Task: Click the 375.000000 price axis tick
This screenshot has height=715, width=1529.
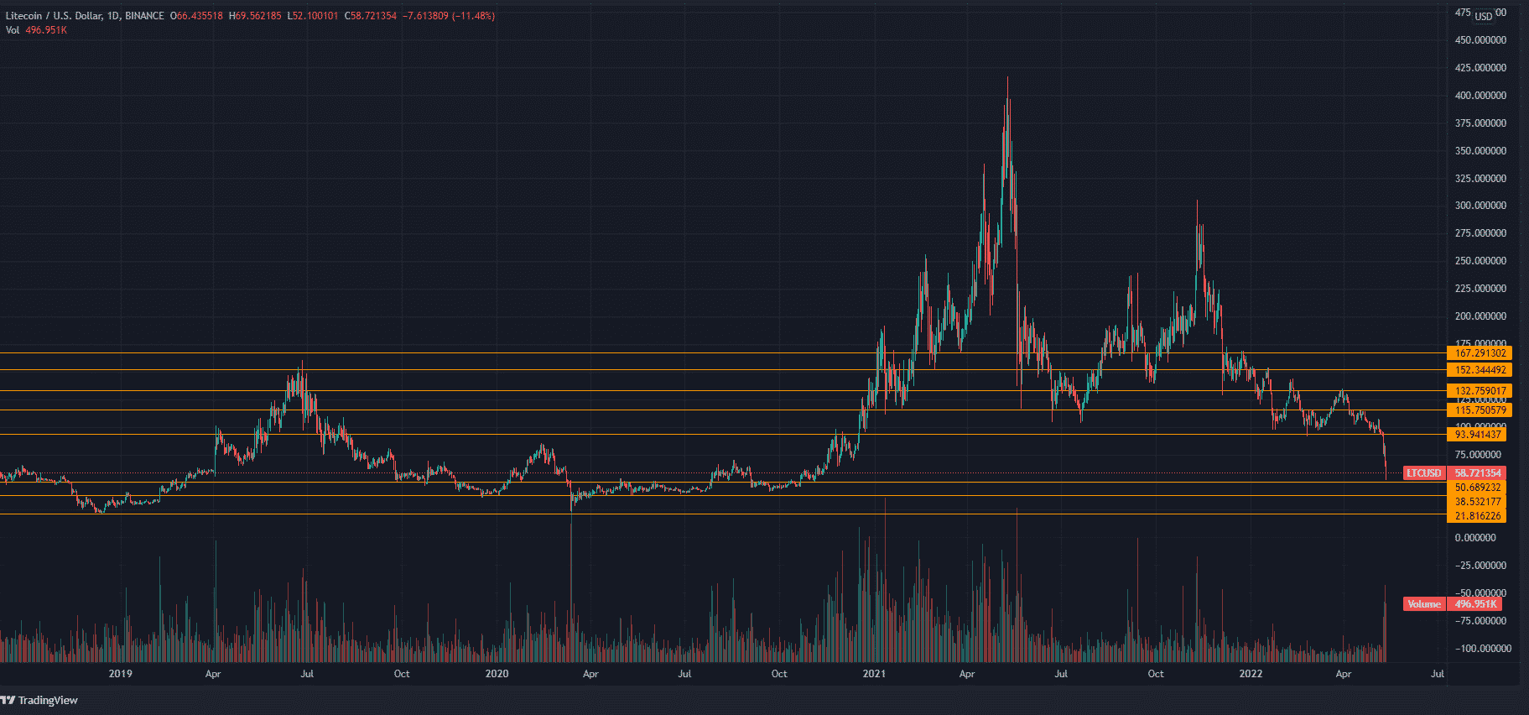Action: click(1480, 123)
